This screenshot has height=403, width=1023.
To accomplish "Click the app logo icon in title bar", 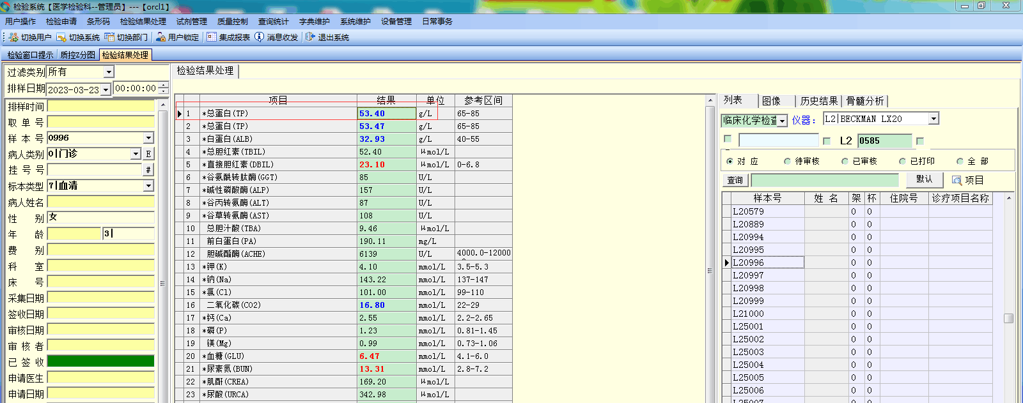I will [x=6, y=6].
